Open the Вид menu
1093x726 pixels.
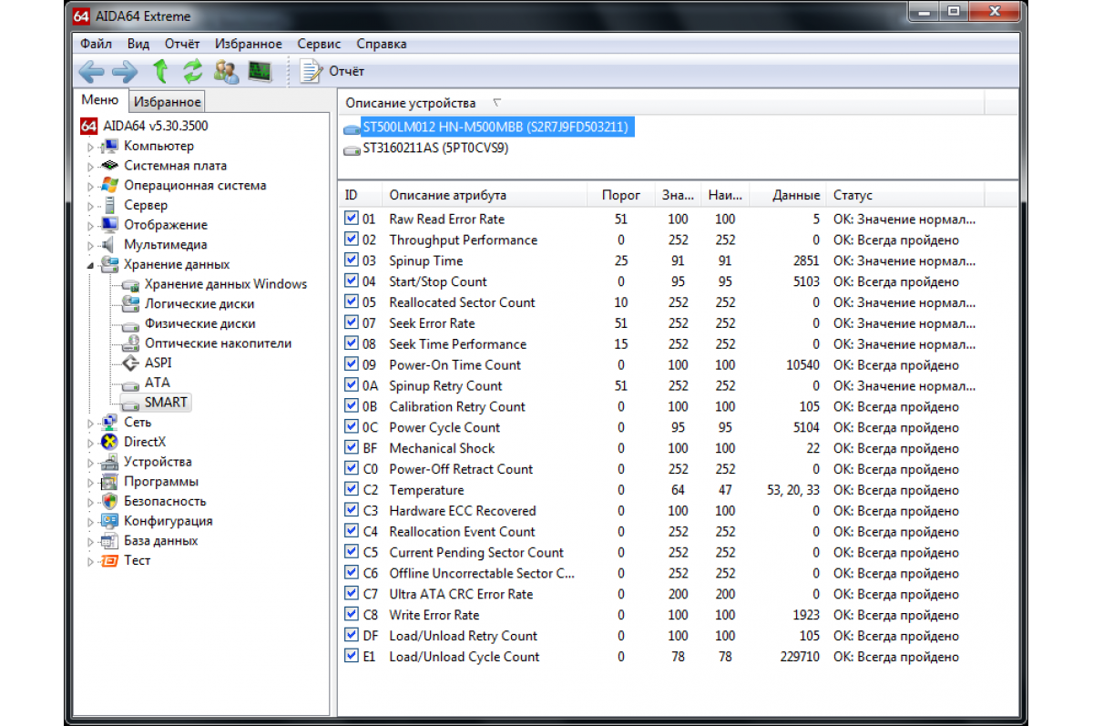[x=138, y=44]
